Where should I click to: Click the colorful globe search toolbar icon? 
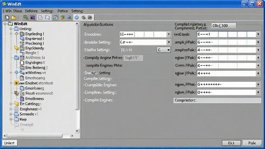(84, 17)
